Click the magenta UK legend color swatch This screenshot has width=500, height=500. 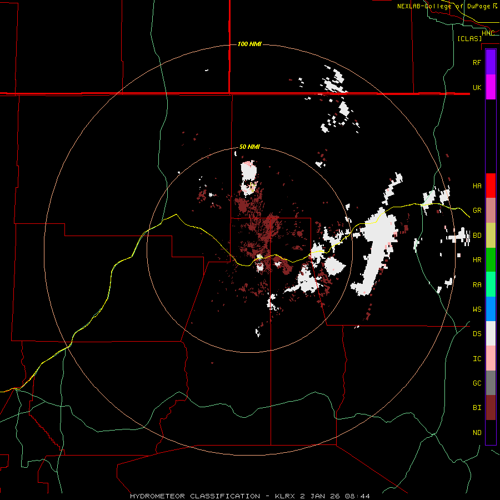[x=491, y=87]
